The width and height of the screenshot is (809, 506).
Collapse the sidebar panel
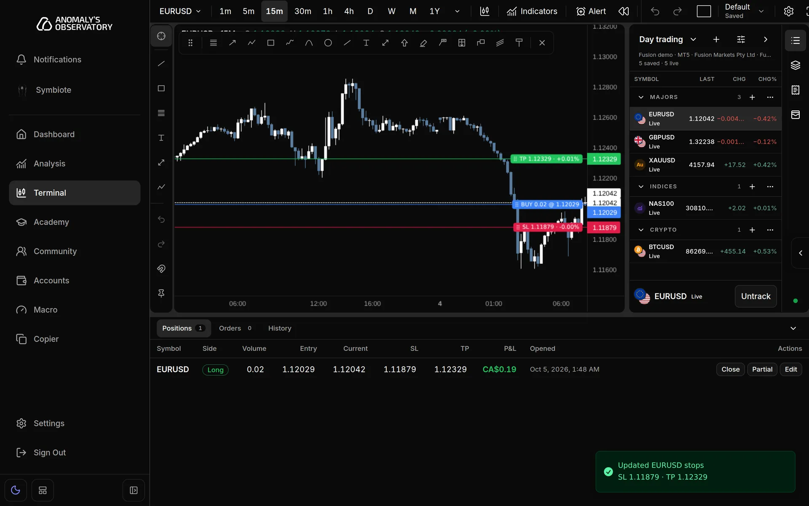(134, 490)
